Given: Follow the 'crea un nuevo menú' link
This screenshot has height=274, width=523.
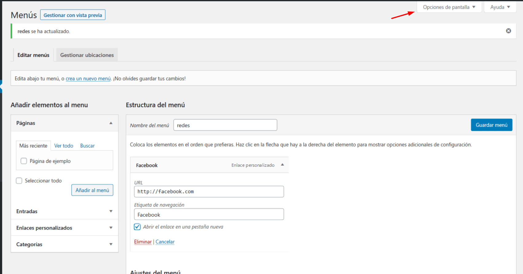Looking at the screenshot, I should (x=88, y=79).
